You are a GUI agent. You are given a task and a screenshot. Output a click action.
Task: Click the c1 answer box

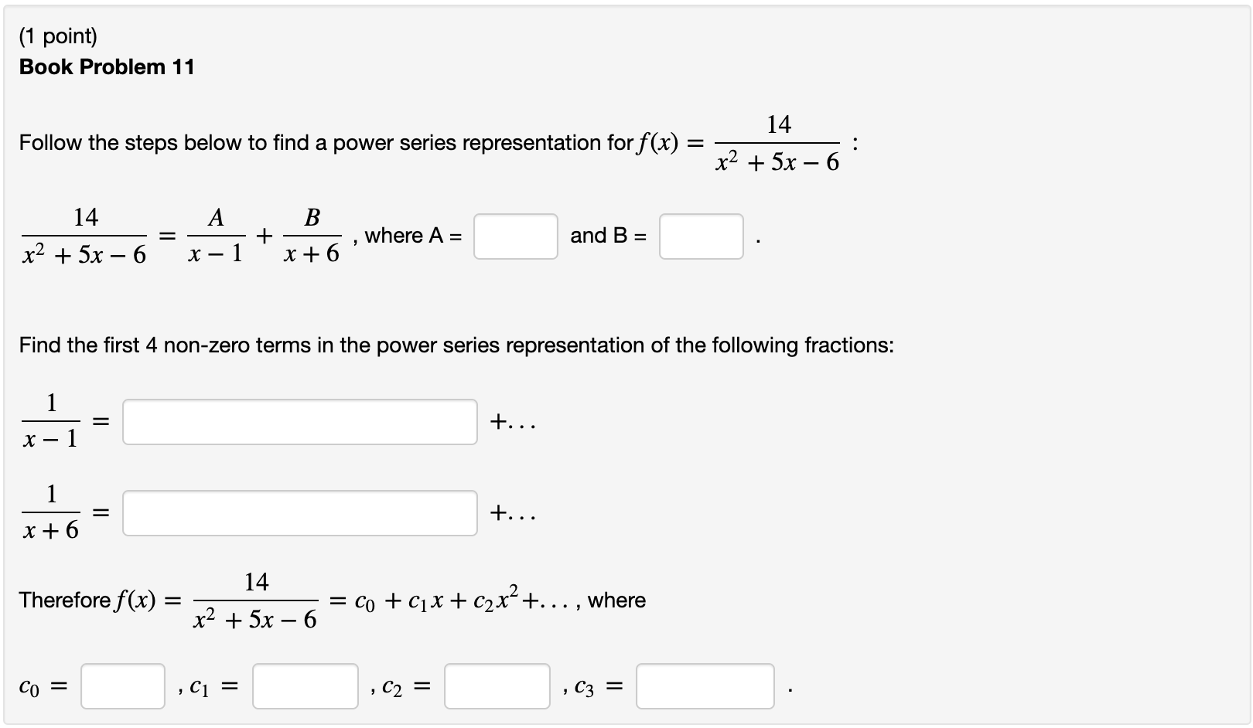(303, 684)
